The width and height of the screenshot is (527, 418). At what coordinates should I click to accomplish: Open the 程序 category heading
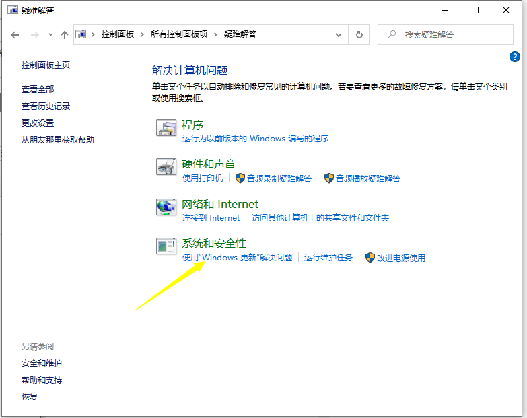[x=192, y=125]
